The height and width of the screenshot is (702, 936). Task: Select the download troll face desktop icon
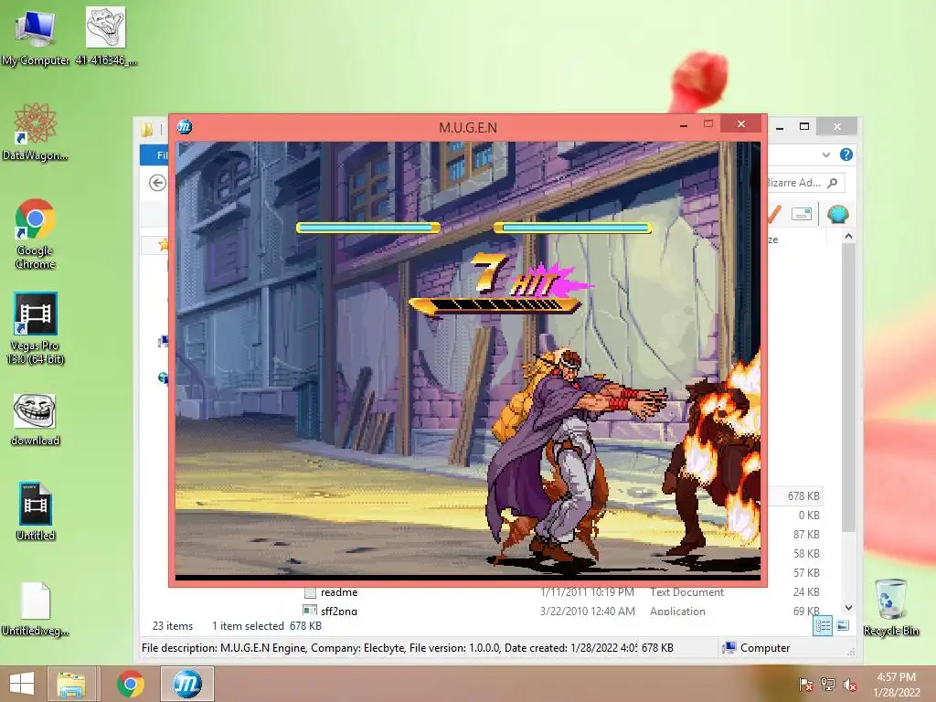click(35, 420)
